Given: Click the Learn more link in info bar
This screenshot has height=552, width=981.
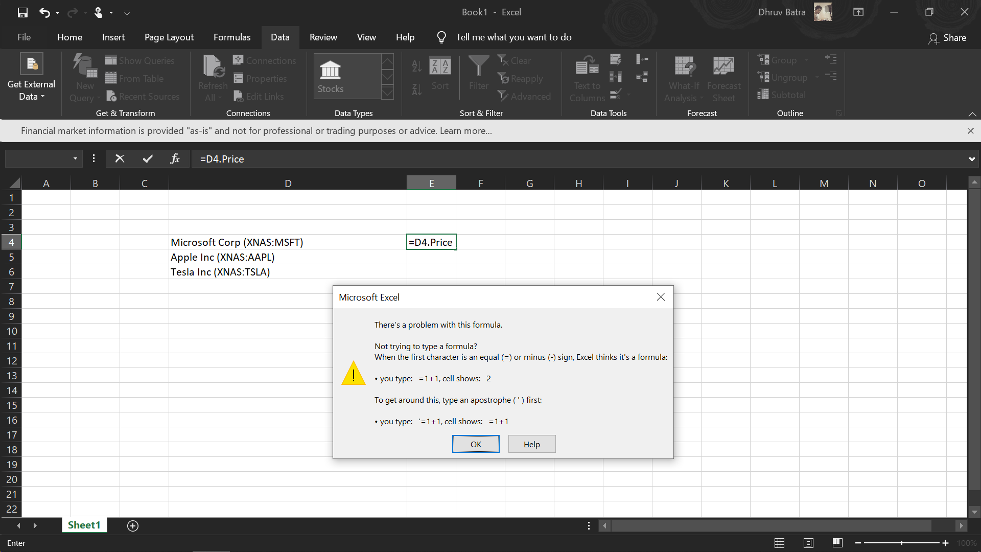Looking at the screenshot, I should click(x=465, y=131).
